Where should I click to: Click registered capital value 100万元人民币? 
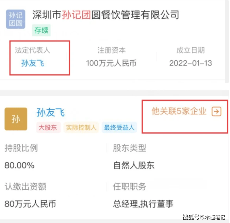[x=111, y=63]
